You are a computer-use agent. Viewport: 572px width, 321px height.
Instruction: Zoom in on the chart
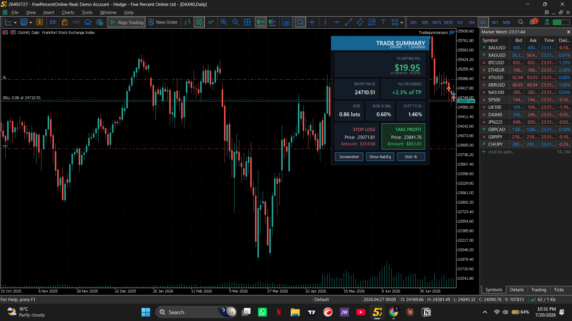(224, 22)
